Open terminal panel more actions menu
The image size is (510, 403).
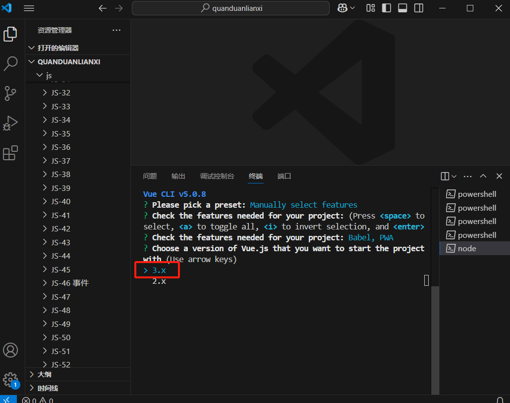[467, 176]
